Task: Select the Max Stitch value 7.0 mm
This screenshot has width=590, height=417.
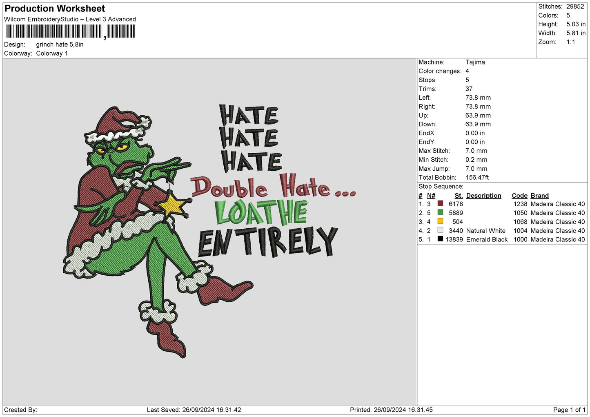Action: [476, 151]
